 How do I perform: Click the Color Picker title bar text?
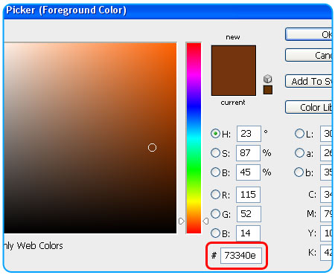click(x=66, y=10)
